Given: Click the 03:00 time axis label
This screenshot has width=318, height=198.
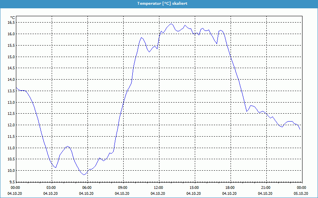Looking at the screenshot, I should click(51, 188).
